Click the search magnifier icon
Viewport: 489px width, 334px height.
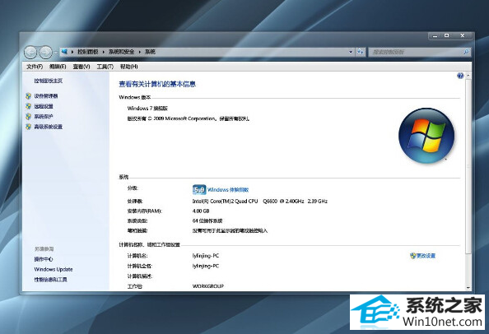pos(466,52)
